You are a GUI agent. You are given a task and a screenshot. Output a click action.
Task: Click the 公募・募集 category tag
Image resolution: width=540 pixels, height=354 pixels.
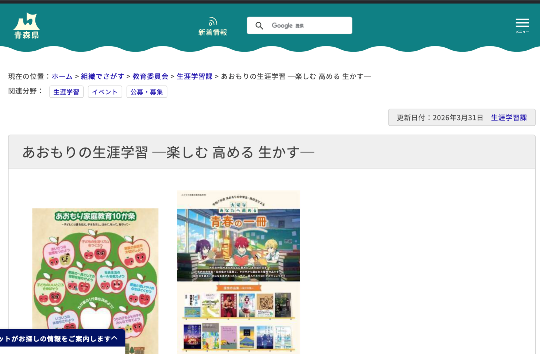coord(147,92)
